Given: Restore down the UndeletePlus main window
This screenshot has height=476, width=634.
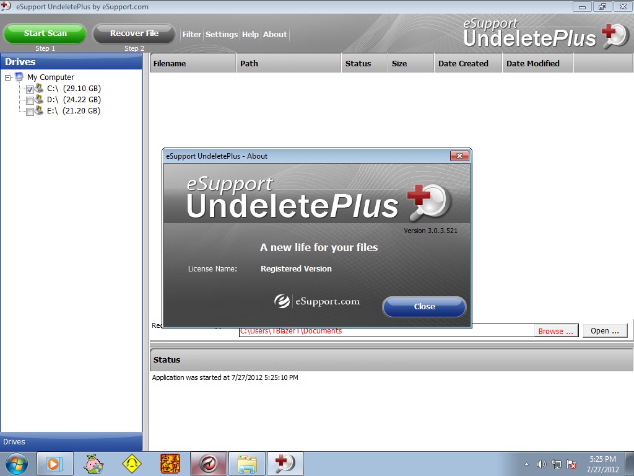Looking at the screenshot, I should pyautogui.click(x=602, y=7).
